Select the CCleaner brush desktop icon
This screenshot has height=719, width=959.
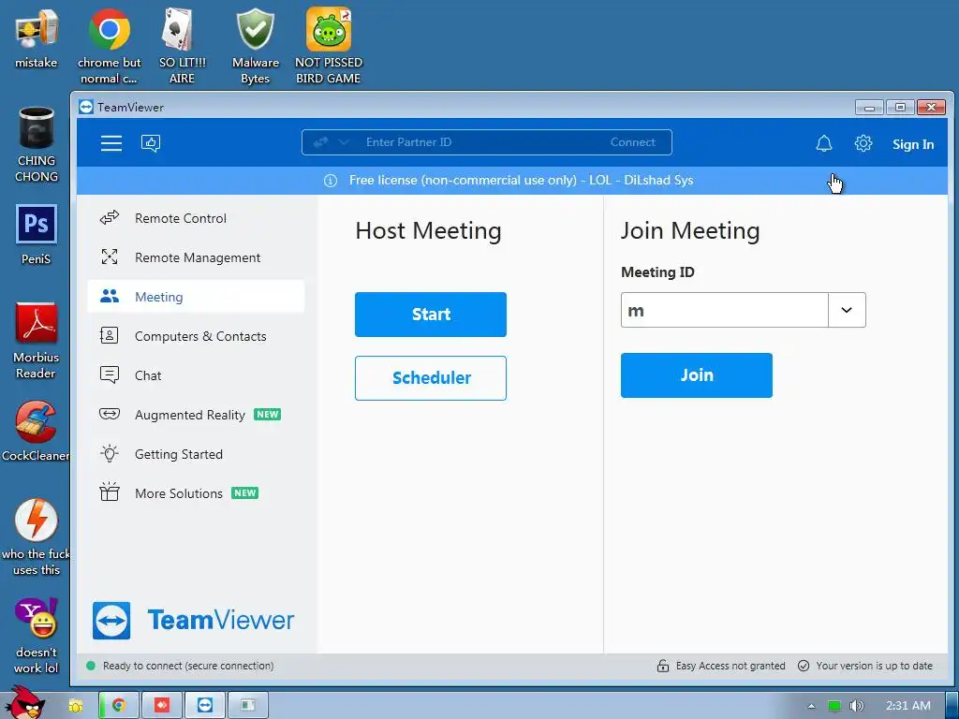[37, 431]
